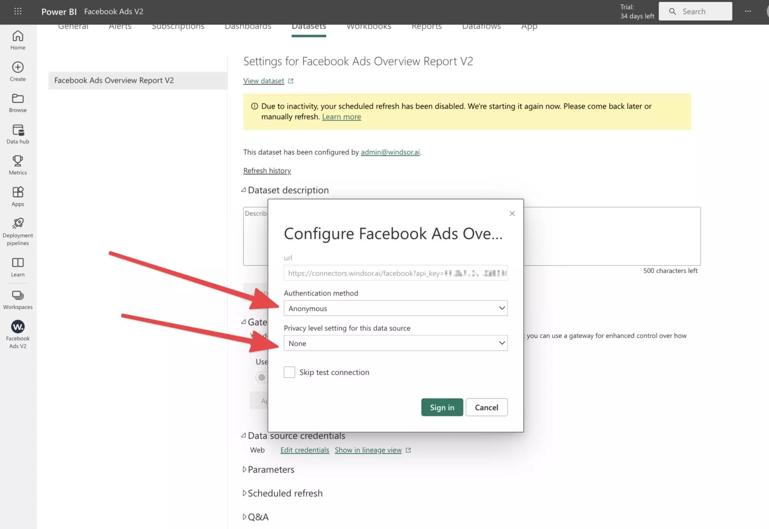The width and height of the screenshot is (769, 529).
Task: Open Refresh history link
Action: (267, 171)
